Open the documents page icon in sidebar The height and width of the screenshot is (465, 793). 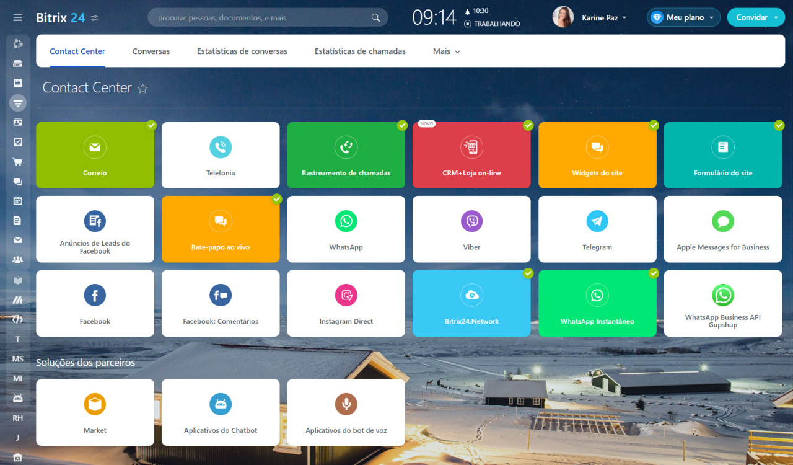(x=18, y=221)
